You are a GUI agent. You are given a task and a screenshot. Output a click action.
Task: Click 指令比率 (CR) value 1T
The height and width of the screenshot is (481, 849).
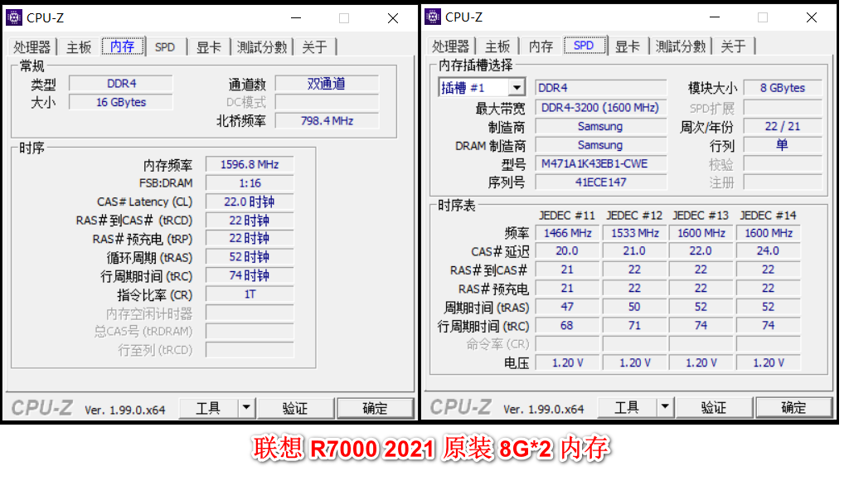coord(250,294)
